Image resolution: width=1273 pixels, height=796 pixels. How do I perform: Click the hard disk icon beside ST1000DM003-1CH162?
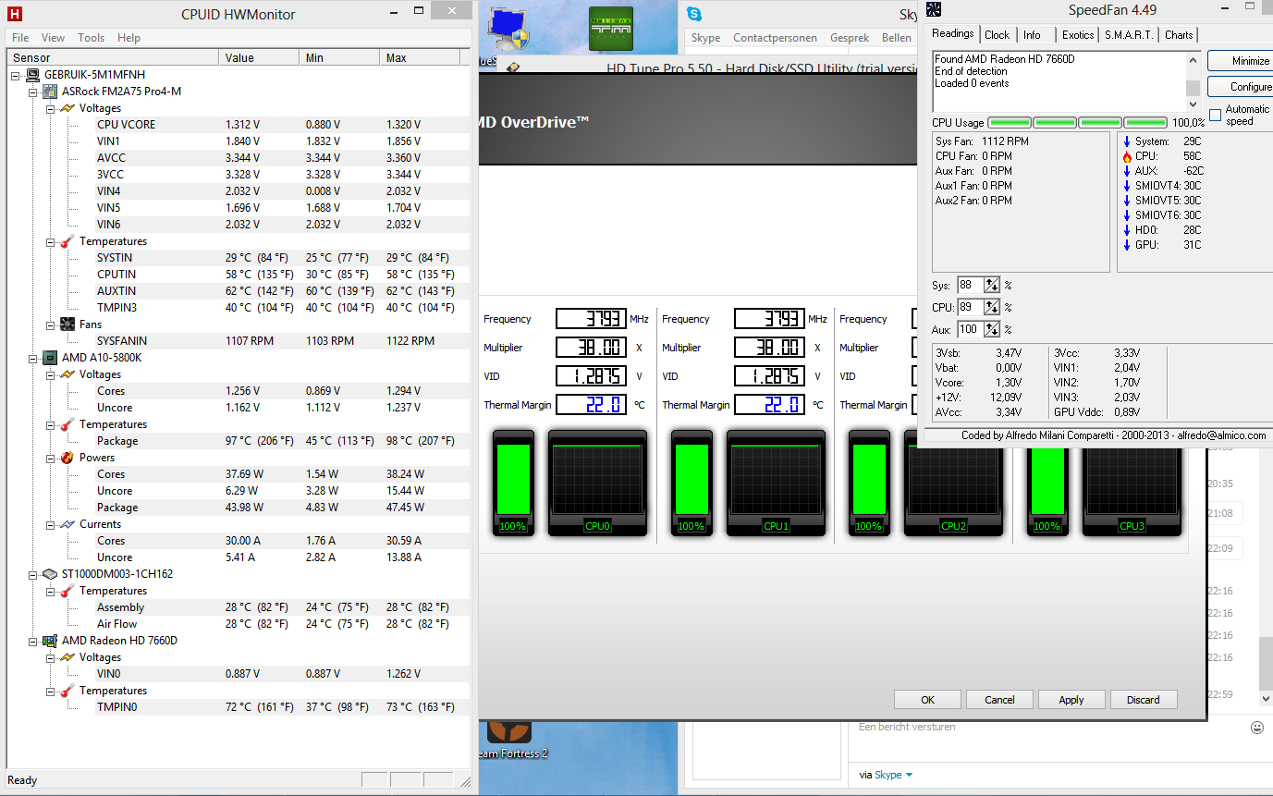tap(51, 574)
